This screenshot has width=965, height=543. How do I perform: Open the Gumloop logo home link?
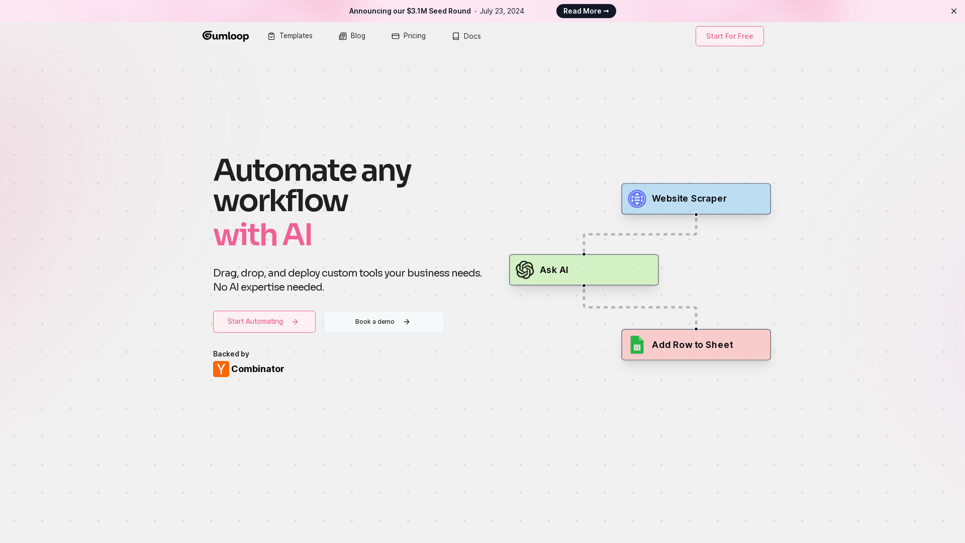coord(226,36)
